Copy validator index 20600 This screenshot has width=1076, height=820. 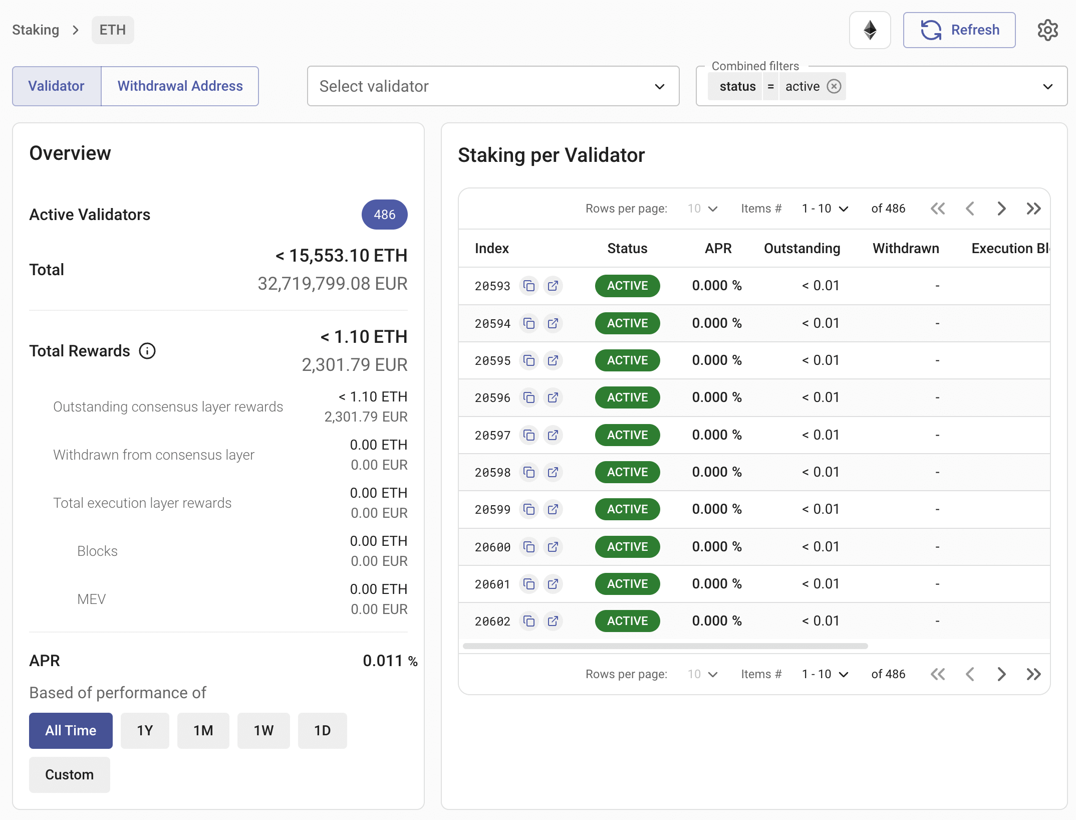528,547
